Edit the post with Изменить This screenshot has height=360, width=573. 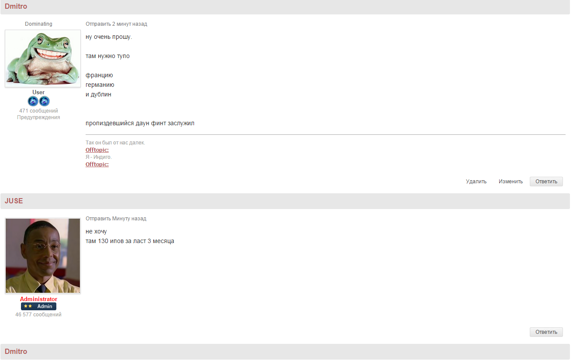tap(511, 182)
